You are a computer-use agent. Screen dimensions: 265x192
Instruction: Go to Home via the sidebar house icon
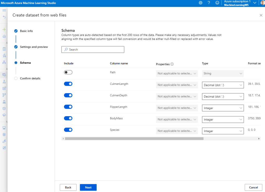(4, 36)
